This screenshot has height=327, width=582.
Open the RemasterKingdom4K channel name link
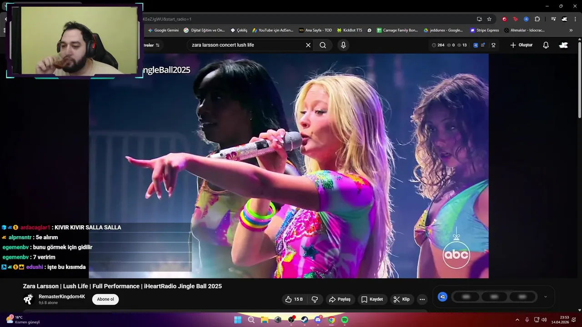click(62, 297)
